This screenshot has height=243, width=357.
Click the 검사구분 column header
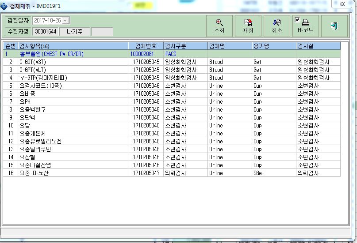click(x=185, y=46)
